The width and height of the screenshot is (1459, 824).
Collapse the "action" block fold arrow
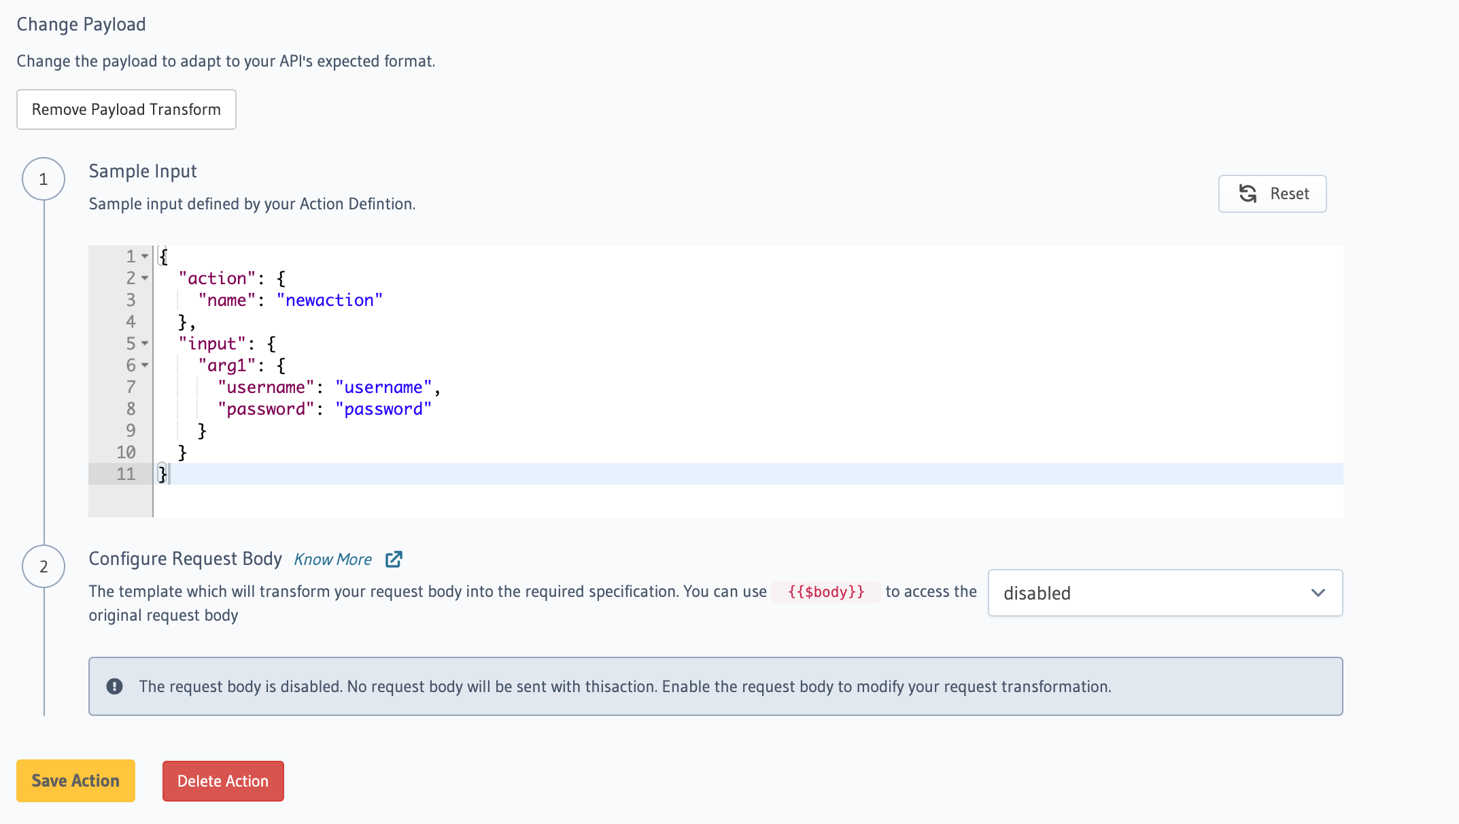coord(145,278)
